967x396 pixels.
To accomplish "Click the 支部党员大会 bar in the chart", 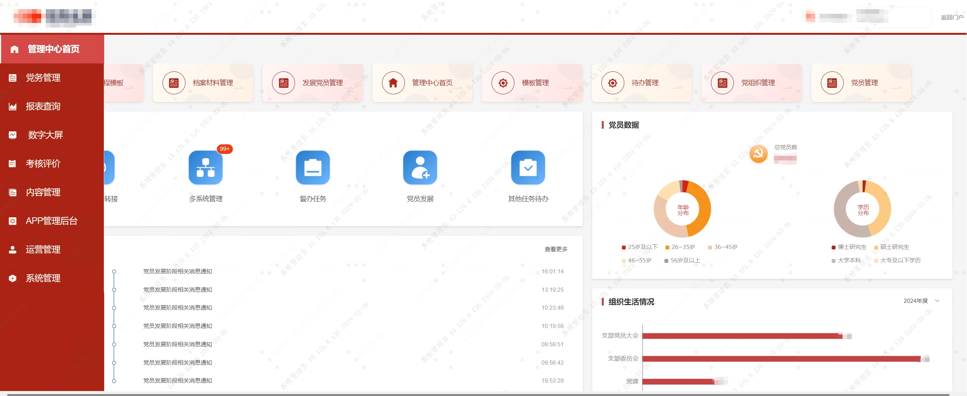I will click(x=742, y=336).
